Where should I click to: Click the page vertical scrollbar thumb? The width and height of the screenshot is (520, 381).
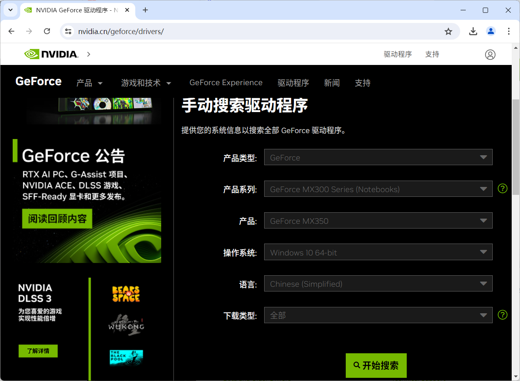tap(516, 147)
